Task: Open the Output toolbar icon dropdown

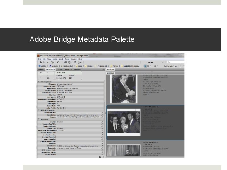Action: click(x=80, y=62)
